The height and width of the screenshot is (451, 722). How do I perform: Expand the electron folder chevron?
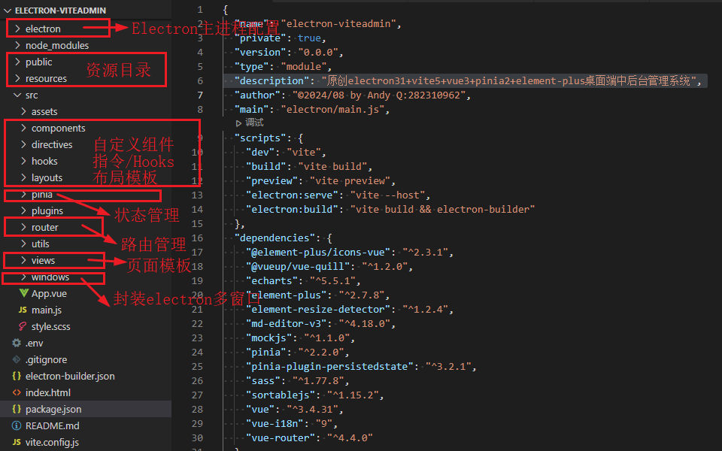pyautogui.click(x=17, y=29)
